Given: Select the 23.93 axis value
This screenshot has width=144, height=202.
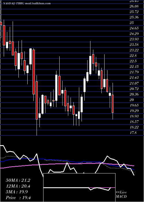Looking at the screenshot, I should coord(134,39).
